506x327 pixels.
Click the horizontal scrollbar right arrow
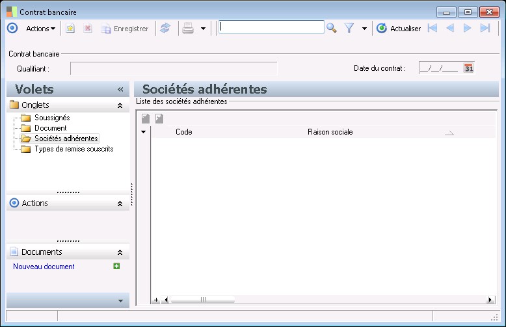[x=490, y=300]
